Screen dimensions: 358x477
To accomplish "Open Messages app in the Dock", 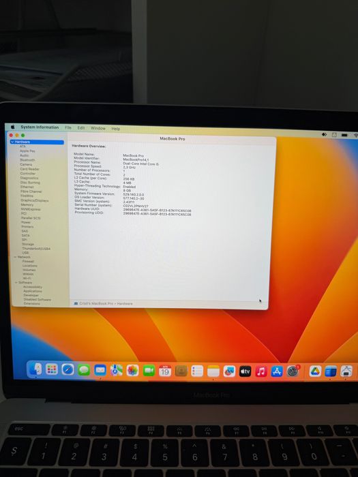I will (84, 370).
